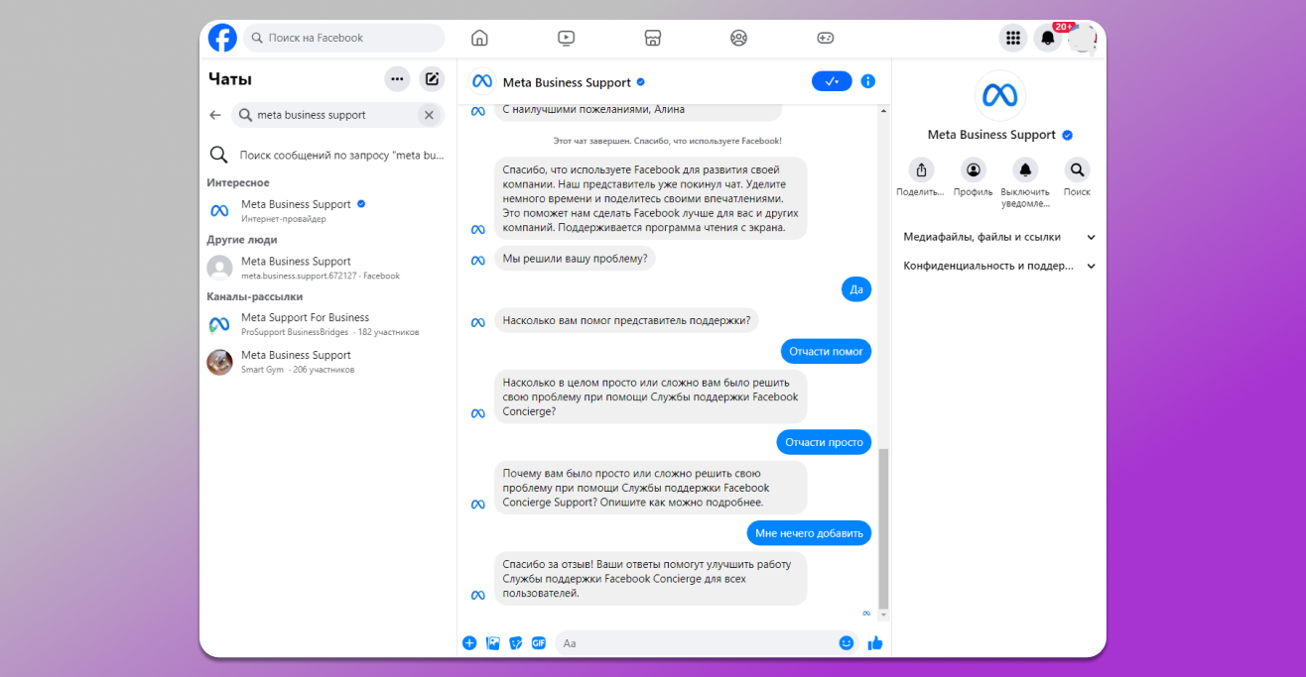The width and height of the screenshot is (1306, 677).
Task: Open the emoji picker in message field
Action: [x=846, y=642]
